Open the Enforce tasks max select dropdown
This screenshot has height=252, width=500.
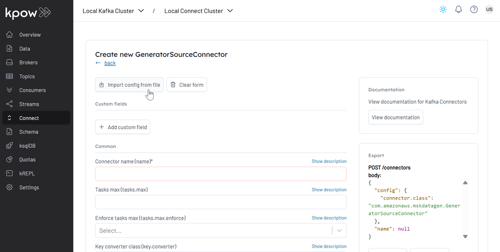pyautogui.click(x=221, y=231)
